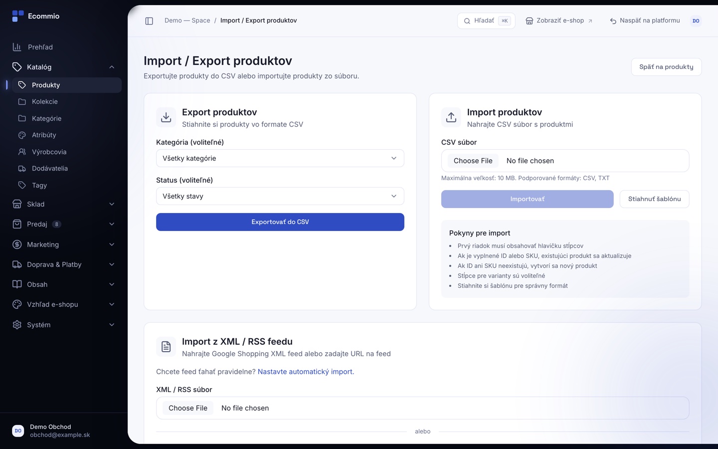
Task: Expand the Sklad section
Action: 64,204
